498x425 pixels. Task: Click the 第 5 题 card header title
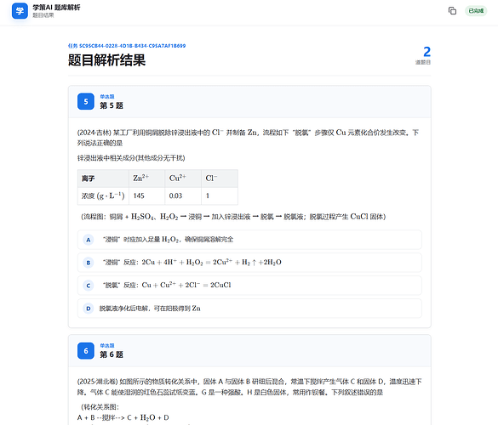112,105
